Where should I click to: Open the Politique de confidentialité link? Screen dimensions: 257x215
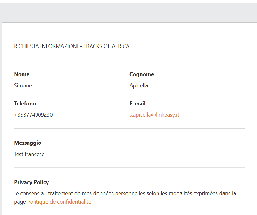point(59,202)
